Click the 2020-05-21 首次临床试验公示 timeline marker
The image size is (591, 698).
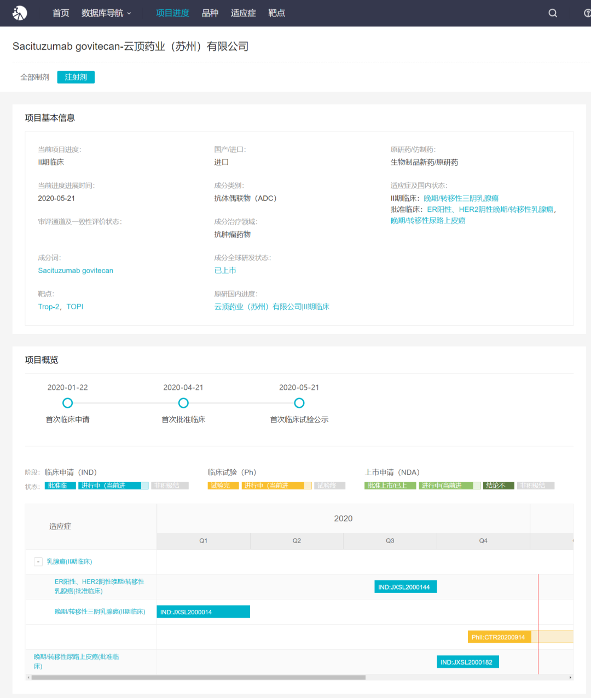(x=299, y=403)
